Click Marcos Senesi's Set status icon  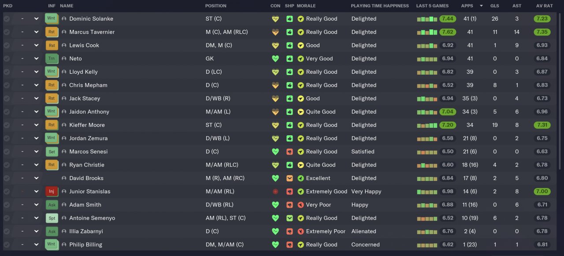coord(52,152)
